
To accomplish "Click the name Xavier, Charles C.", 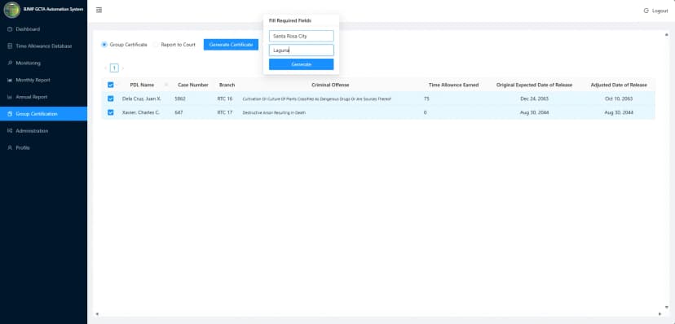I will tap(141, 112).
